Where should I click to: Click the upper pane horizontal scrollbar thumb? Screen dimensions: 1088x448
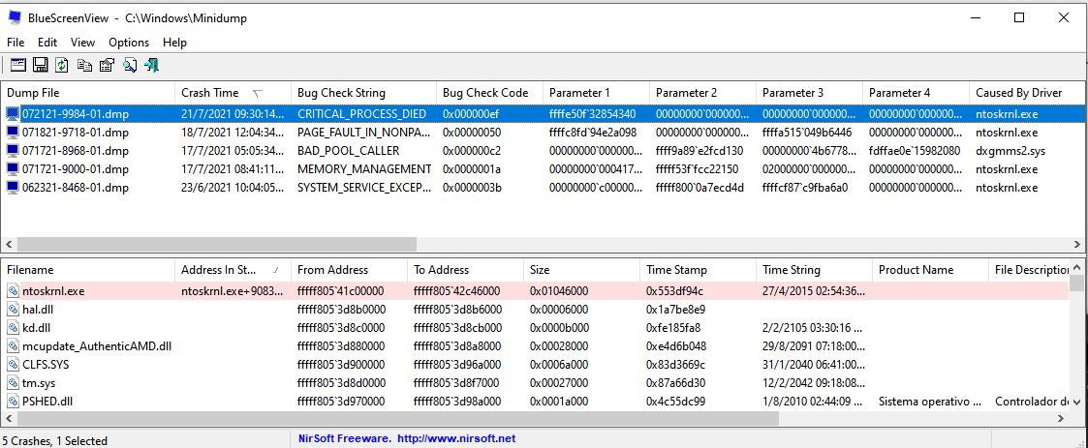216,244
